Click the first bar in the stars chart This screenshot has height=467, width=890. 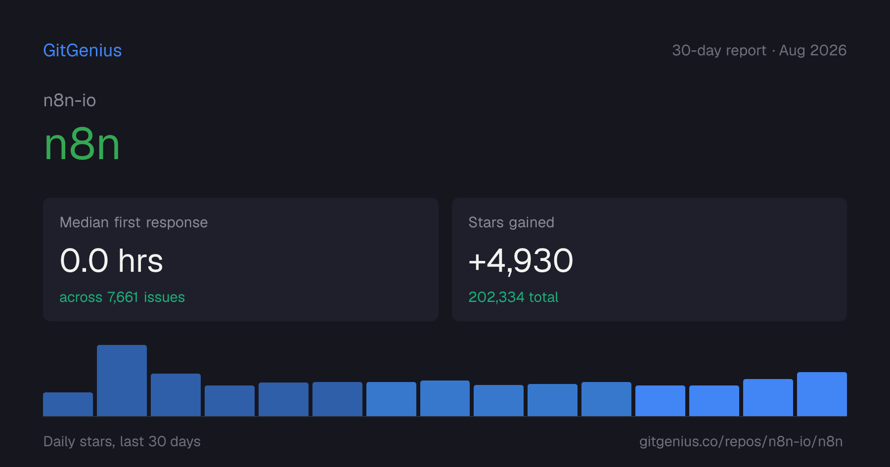(68, 404)
